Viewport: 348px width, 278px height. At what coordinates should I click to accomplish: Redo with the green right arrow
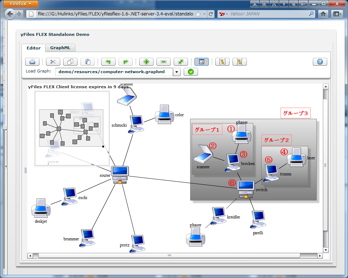(126, 62)
